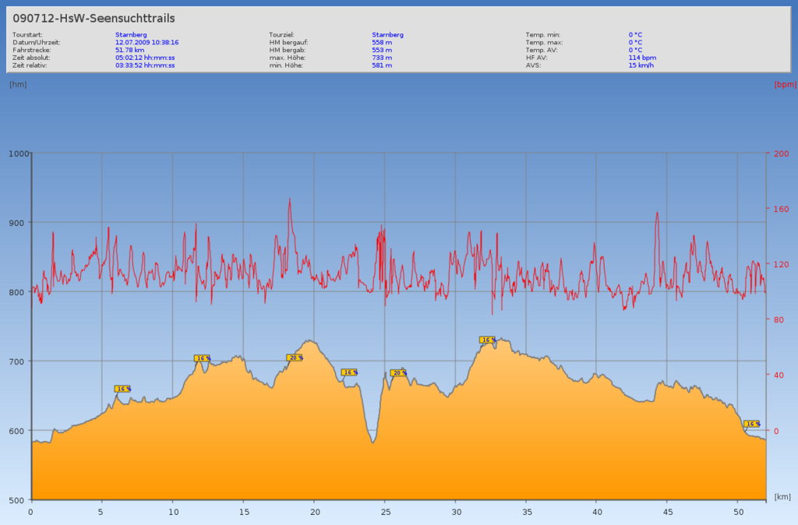Click the 20 % gradient marker near kilometer 26
The image size is (798, 525).
pos(398,373)
